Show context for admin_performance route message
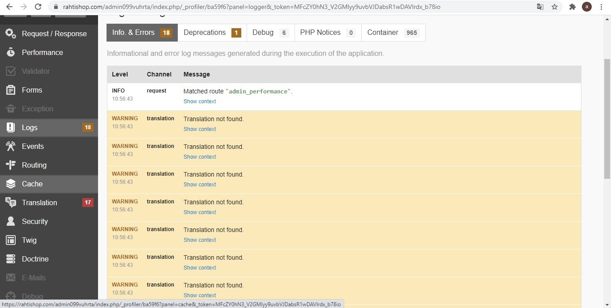Image resolution: width=611 pixels, height=308 pixels. (x=200, y=101)
